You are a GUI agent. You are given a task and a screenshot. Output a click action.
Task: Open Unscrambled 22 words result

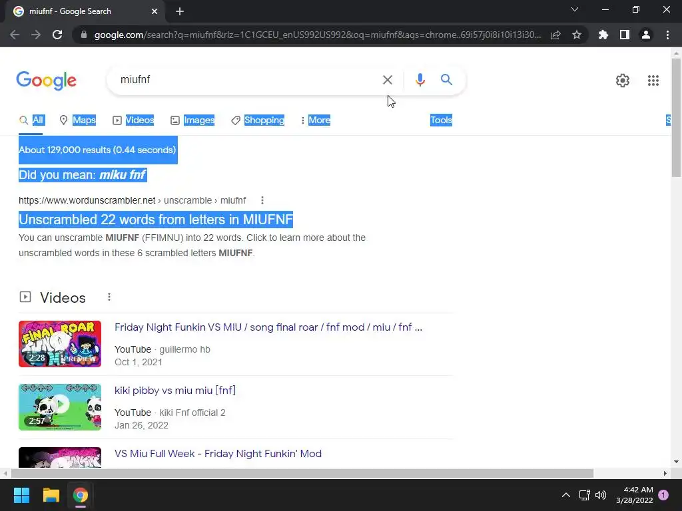point(156,220)
